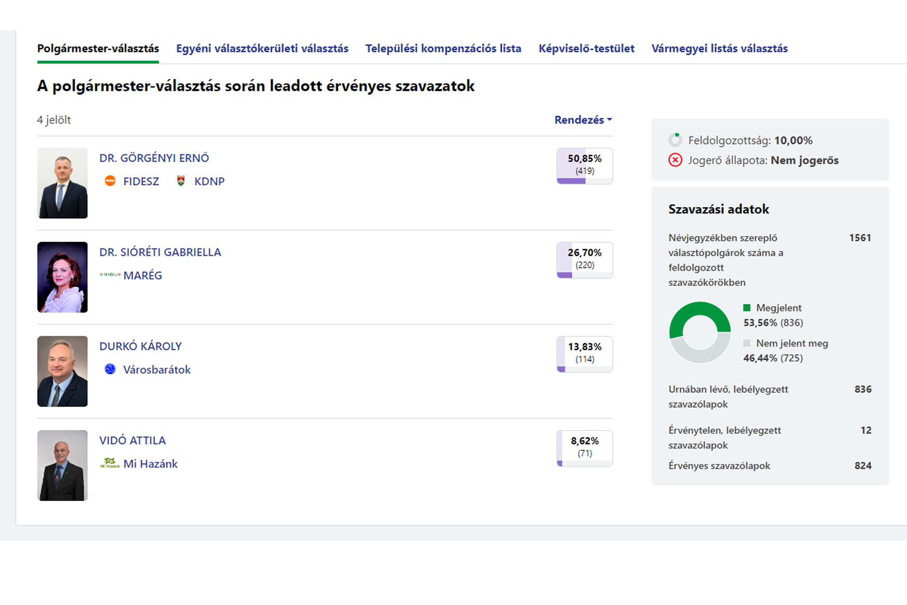907x605 pixels.
Task: Go to Vármegyei listás választás tab
Action: (x=719, y=49)
